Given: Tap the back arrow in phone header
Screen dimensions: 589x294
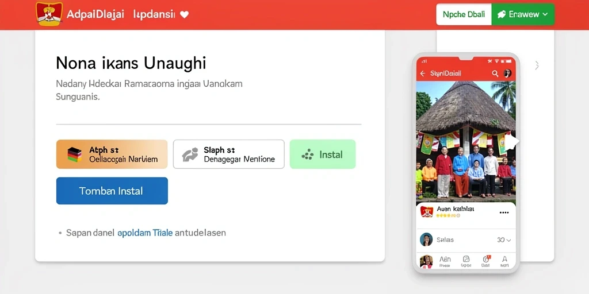Looking at the screenshot, I should point(423,73).
